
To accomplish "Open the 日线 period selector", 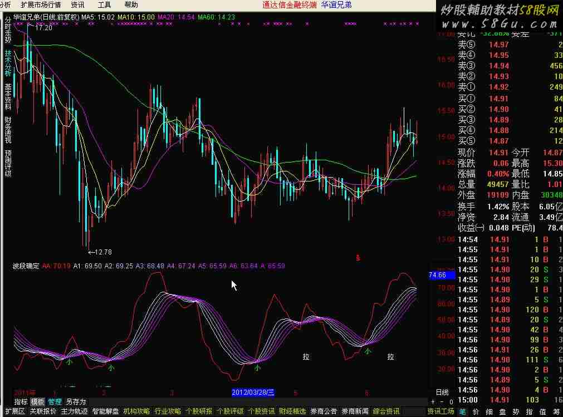I will [442, 392].
